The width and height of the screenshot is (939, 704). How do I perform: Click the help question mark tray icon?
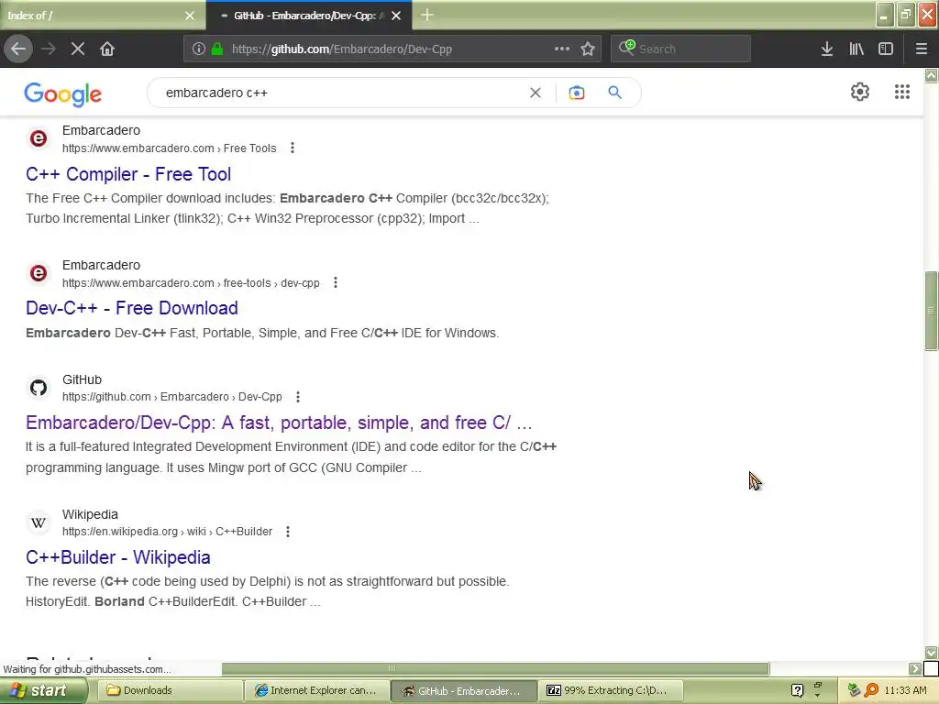pos(797,691)
